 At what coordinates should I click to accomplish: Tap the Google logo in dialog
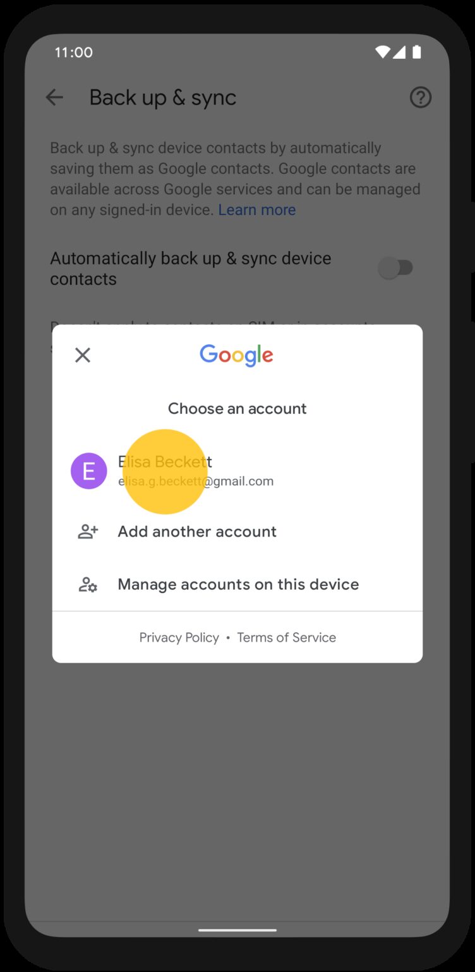click(237, 356)
